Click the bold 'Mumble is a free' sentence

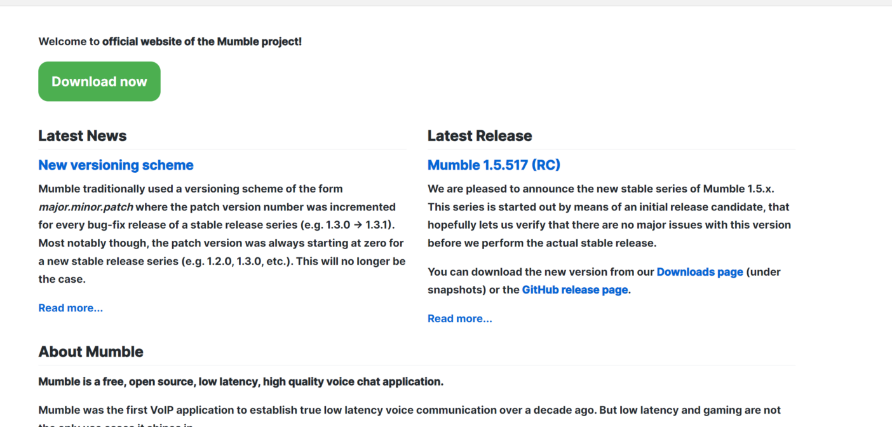click(x=241, y=382)
